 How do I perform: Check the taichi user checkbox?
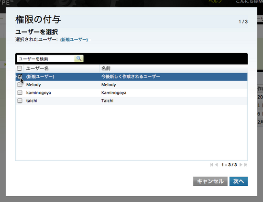tap(20, 101)
